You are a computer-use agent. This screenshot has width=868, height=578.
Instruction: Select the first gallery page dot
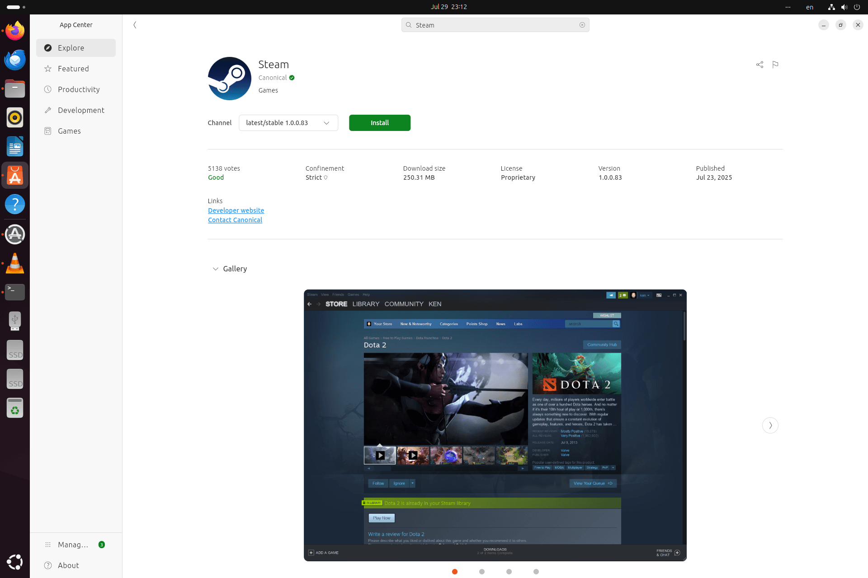(455, 572)
